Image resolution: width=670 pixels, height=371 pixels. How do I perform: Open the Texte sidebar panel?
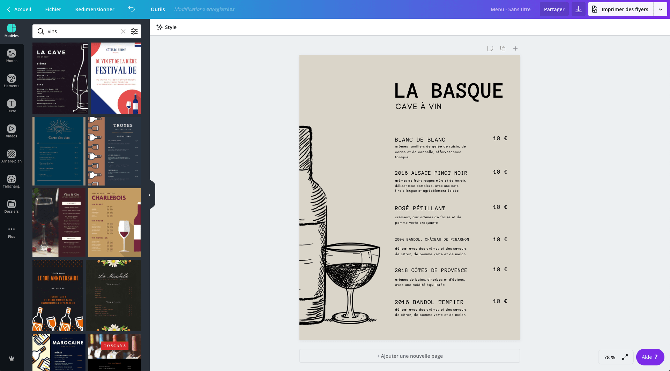coord(12,106)
